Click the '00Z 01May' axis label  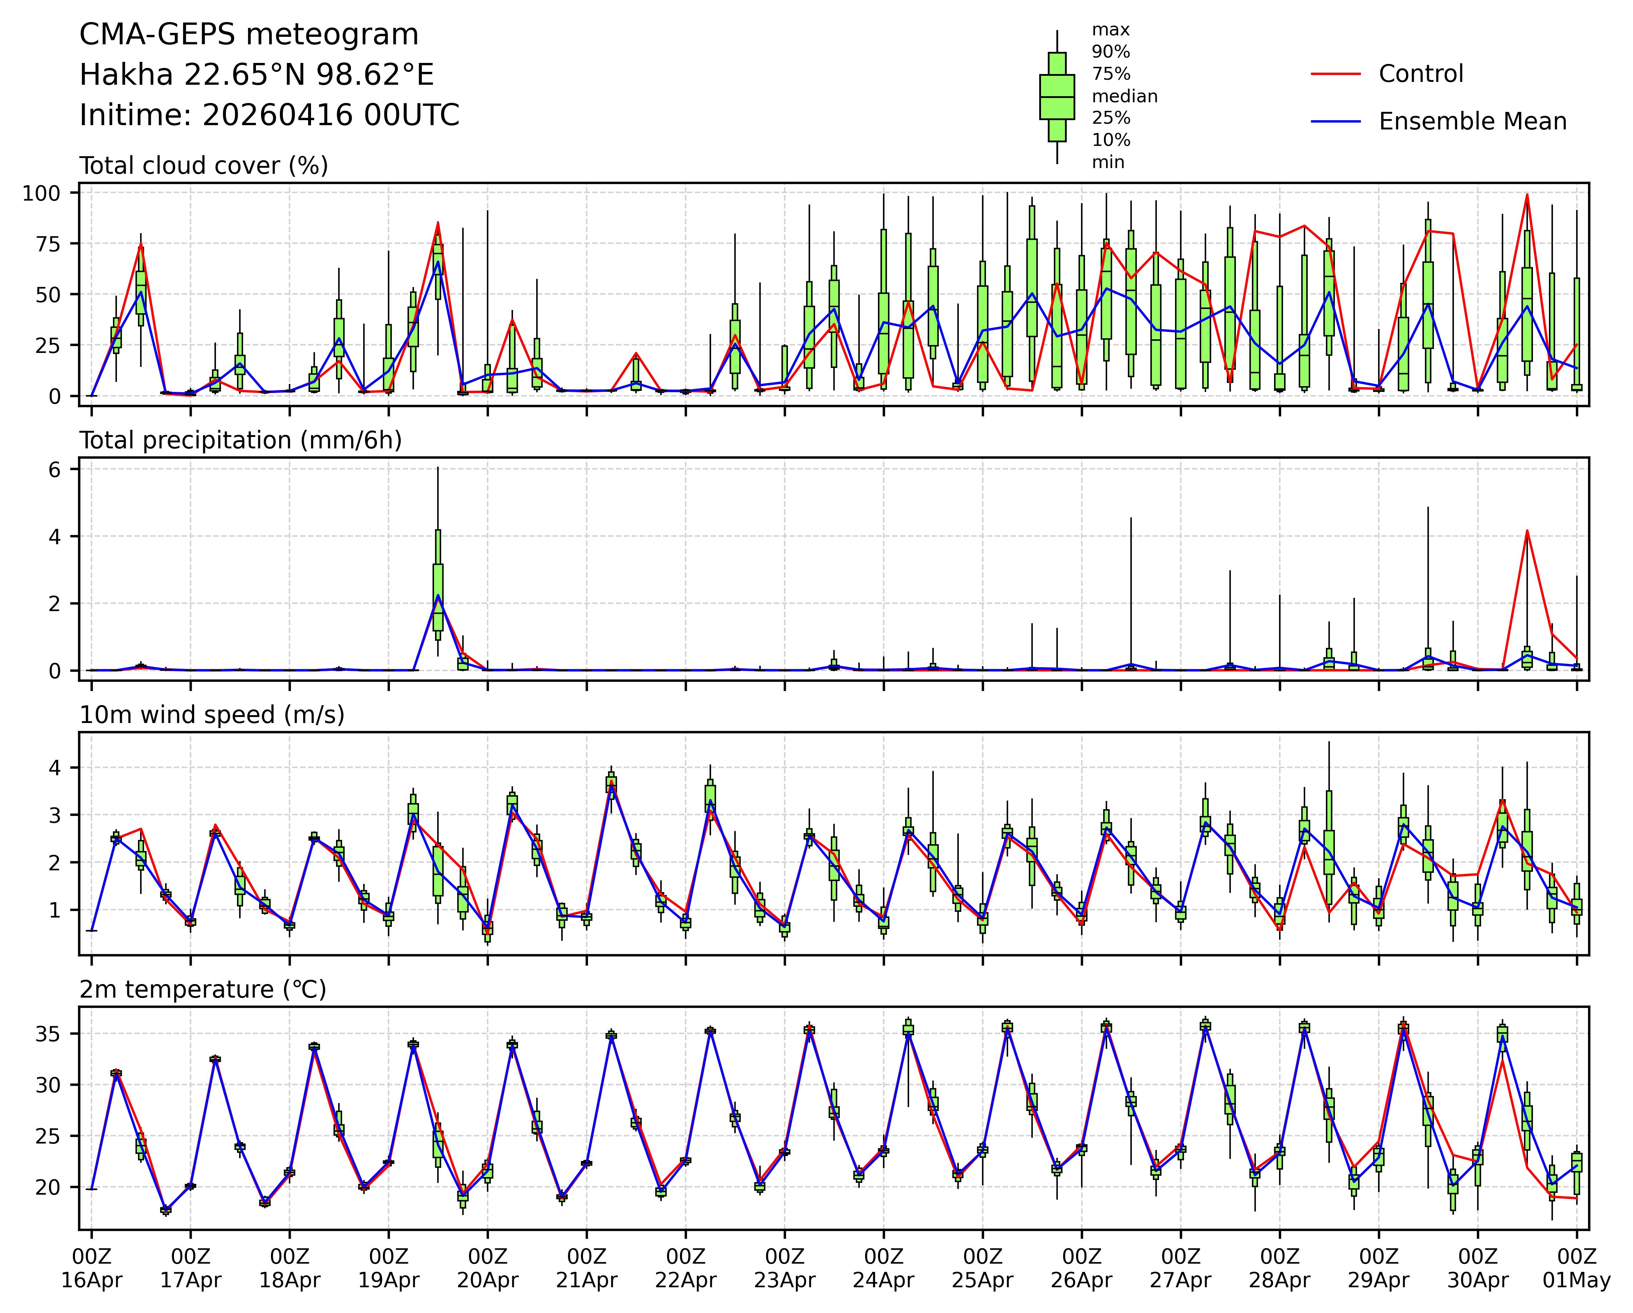tap(1577, 1269)
